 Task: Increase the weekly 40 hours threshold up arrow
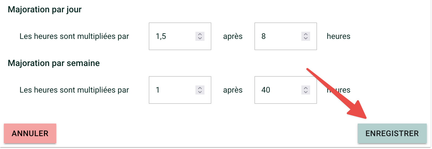(305, 88)
